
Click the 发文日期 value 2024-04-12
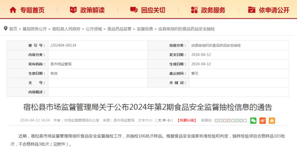pos(201,55)
